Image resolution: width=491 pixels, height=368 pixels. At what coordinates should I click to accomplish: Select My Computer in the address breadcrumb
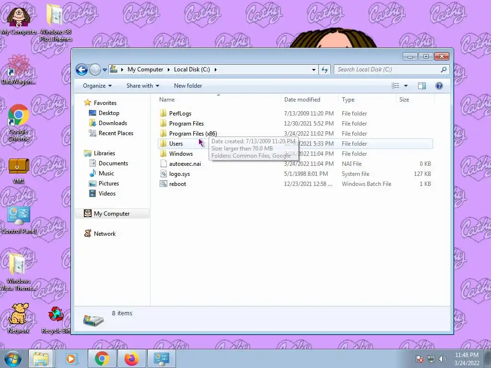tap(145, 69)
